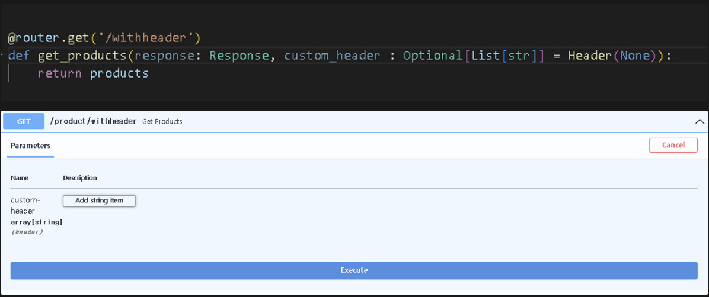709x297 pixels.
Task: Click the Cancel button
Action: [673, 145]
